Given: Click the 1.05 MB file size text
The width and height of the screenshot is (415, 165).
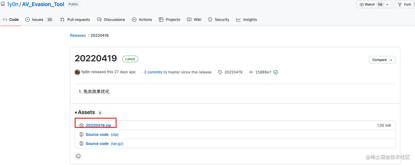Looking at the screenshot, I should coord(384,125).
